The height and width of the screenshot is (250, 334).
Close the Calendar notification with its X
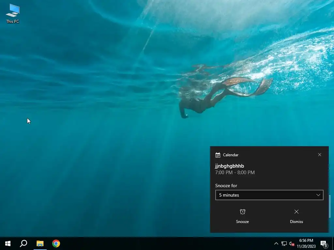tap(320, 155)
